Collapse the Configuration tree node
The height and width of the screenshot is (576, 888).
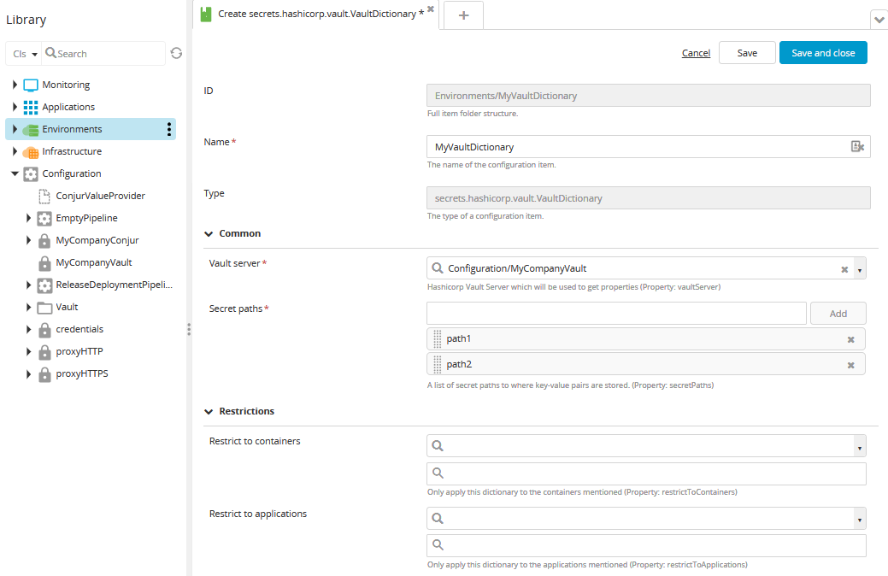15,173
